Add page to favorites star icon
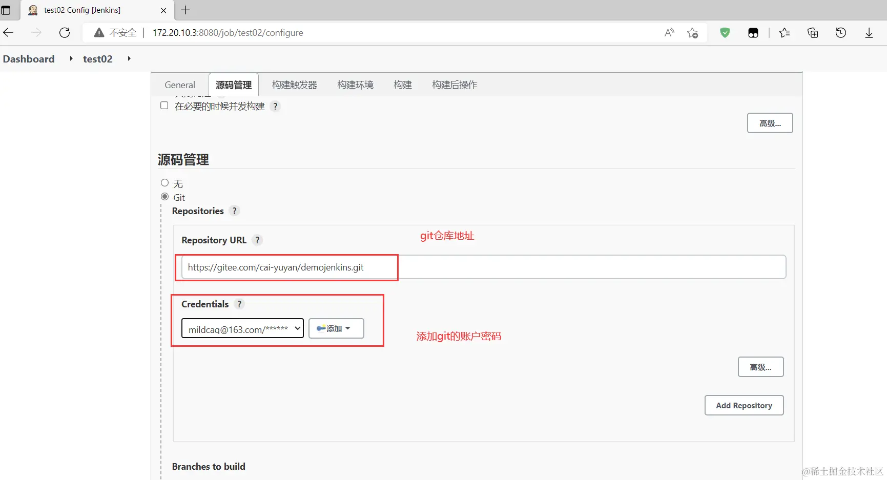The width and height of the screenshot is (887, 480). tap(692, 33)
